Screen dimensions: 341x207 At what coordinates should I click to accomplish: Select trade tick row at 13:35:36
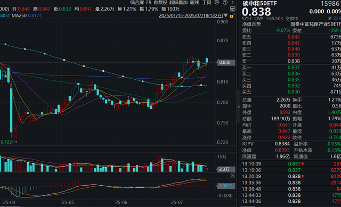pos(291,183)
